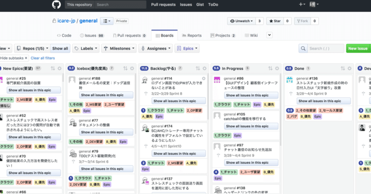Open ToDo in top navigation
This screenshot has height=194, width=371.
click(213, 5)
